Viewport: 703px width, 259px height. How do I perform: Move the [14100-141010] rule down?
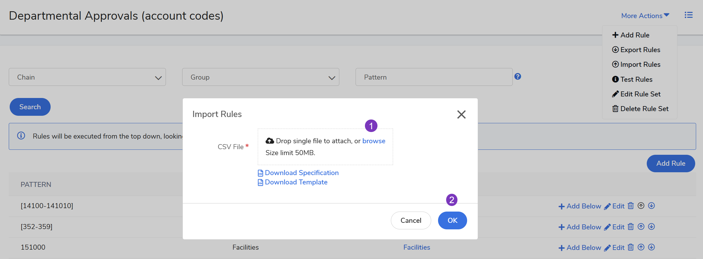point(651,206)
